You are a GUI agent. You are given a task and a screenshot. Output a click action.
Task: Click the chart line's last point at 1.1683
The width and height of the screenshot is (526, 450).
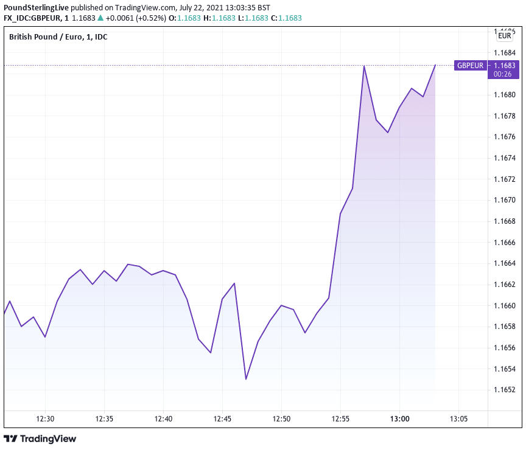pyautogui.click(x=435, y=64)
